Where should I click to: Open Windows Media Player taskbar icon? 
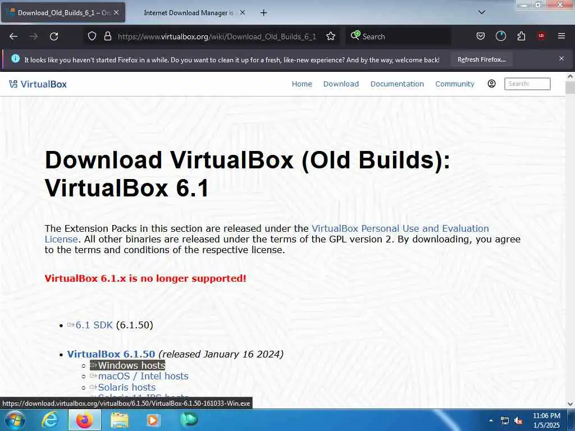point(153,420)
